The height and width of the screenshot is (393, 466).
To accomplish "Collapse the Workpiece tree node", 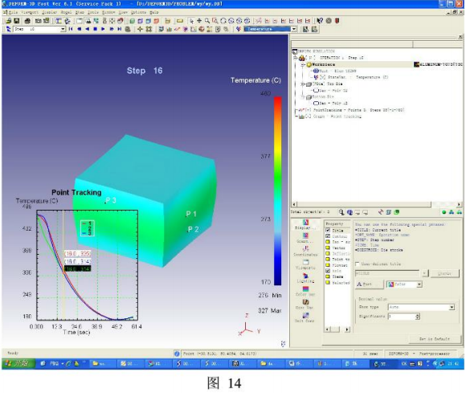I will pyautogui.click(x=303, y=64).
